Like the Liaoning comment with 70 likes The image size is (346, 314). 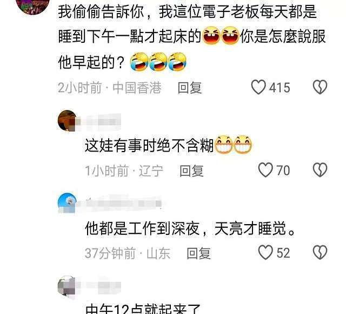265,170
